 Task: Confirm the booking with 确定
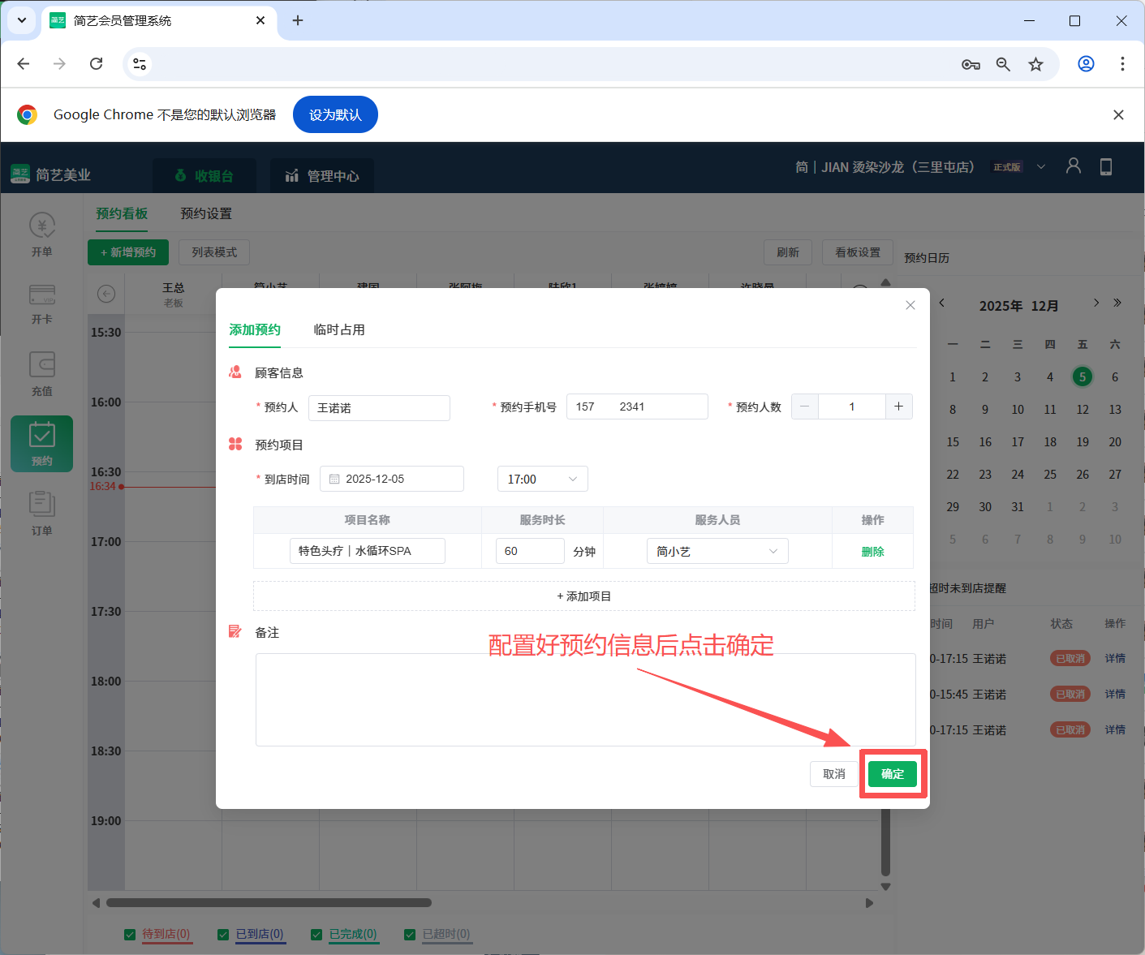click(x=893, y=773)
